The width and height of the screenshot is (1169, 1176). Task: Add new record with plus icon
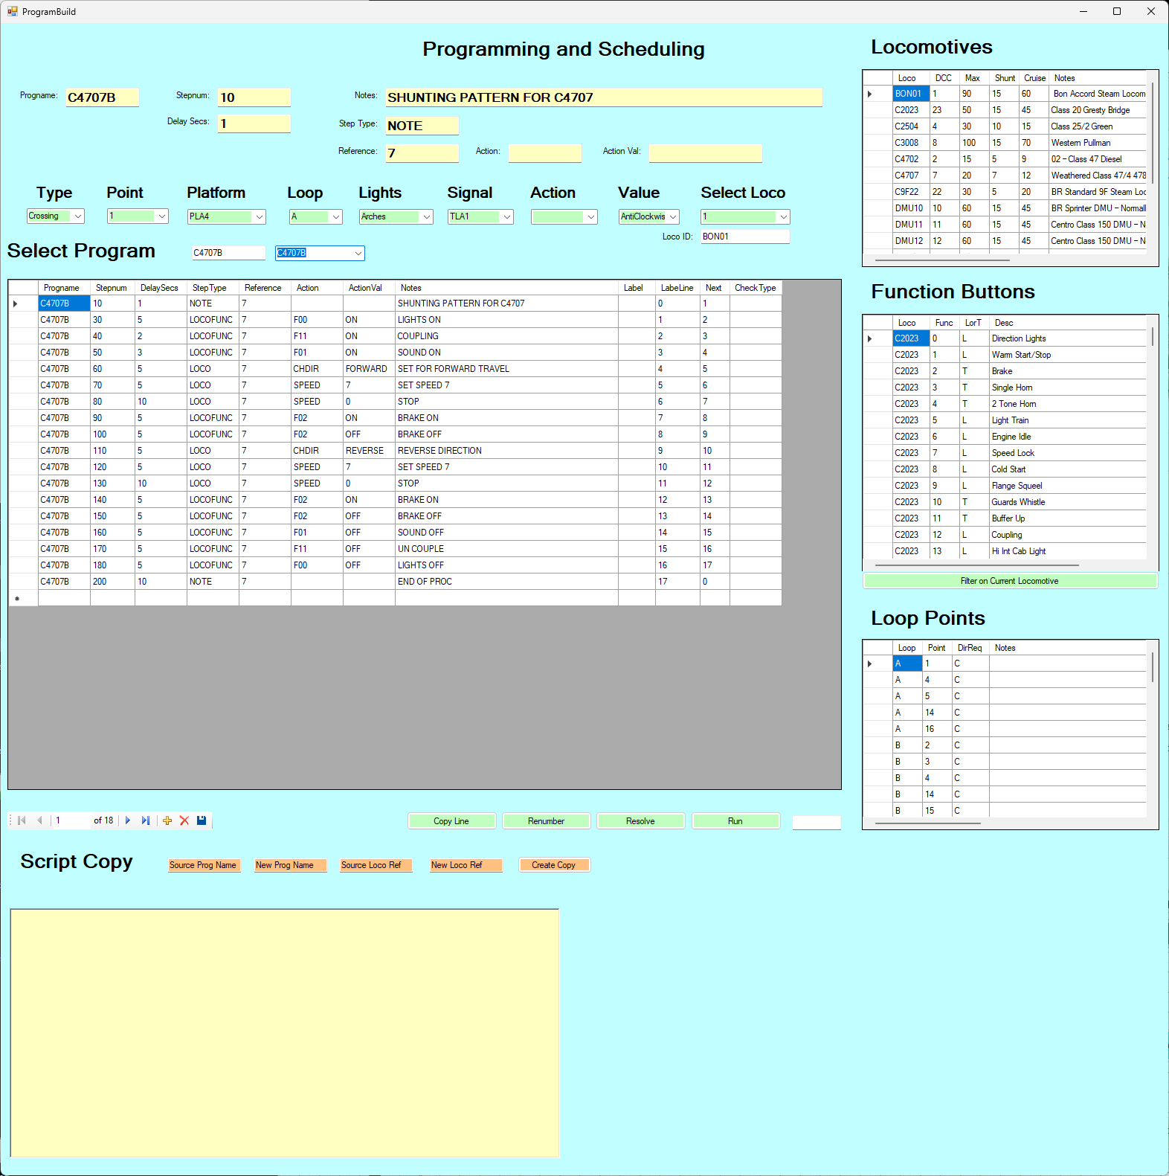pos(167,820)
